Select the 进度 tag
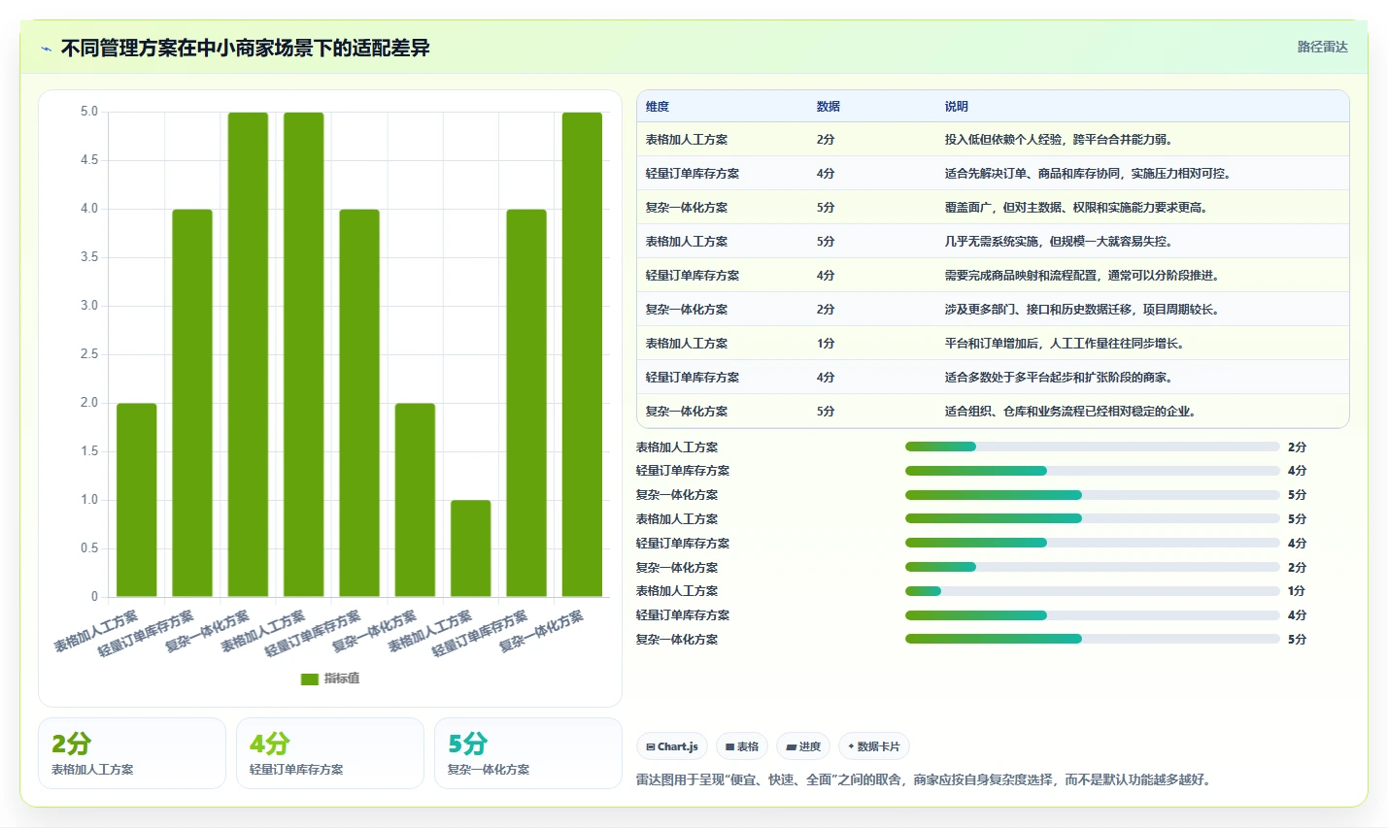This screenshot has width=1388, height=828. [x=803, y=746]
